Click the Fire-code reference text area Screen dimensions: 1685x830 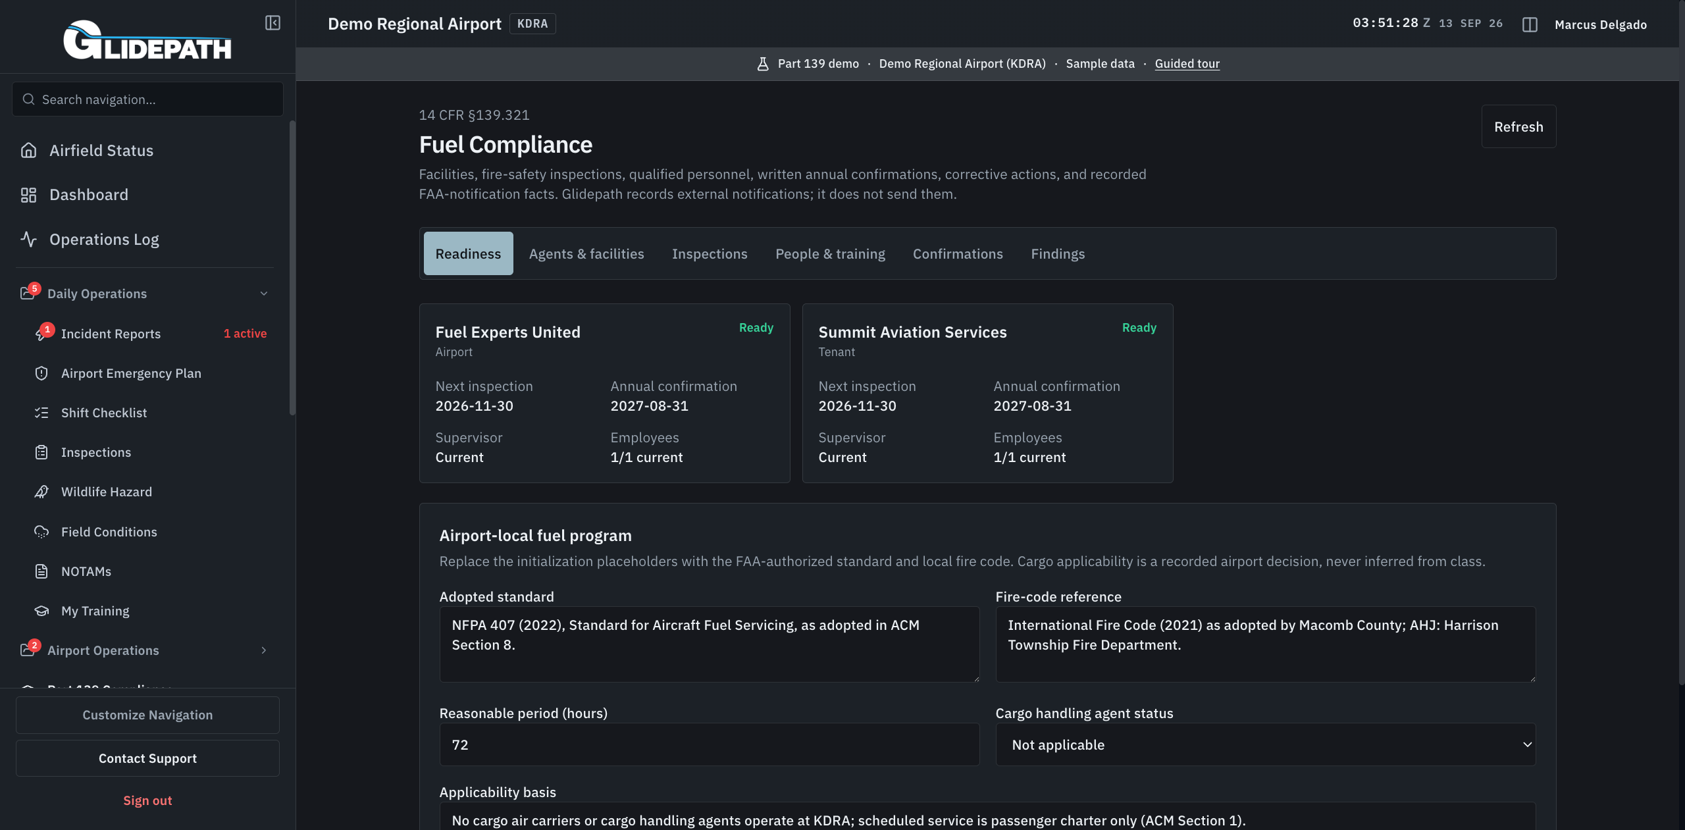point(1265,644)
